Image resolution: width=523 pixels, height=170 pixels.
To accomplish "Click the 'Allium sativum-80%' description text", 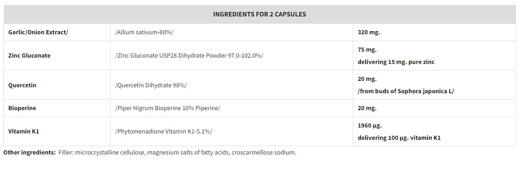I will click(x=144, y=32).
